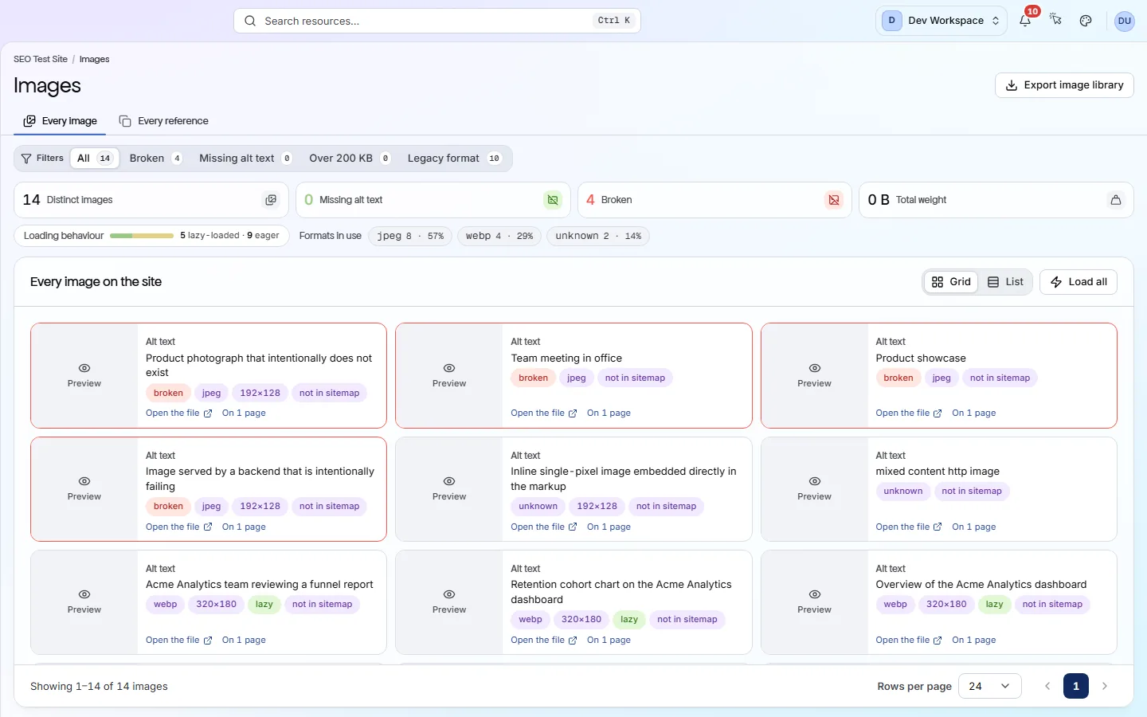Switch to List view

[x=1005, y=282]
